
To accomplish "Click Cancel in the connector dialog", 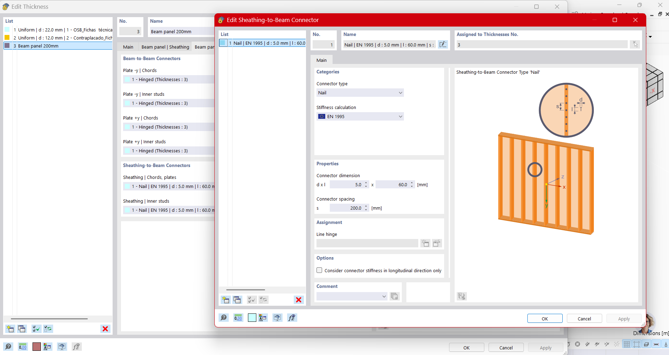I will [584, 319].
